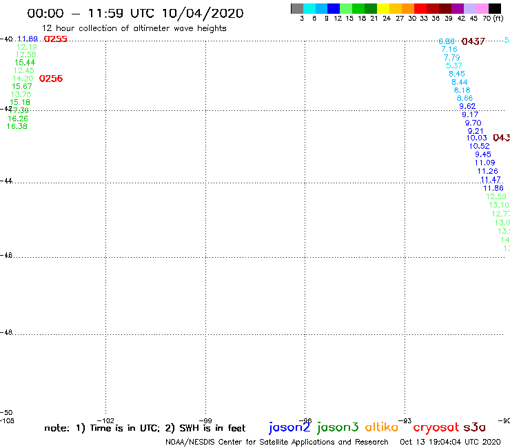Click the 7.16 wave height value
Screen dimensions: 510x448
pyautogui.click(x=449, y=49)
